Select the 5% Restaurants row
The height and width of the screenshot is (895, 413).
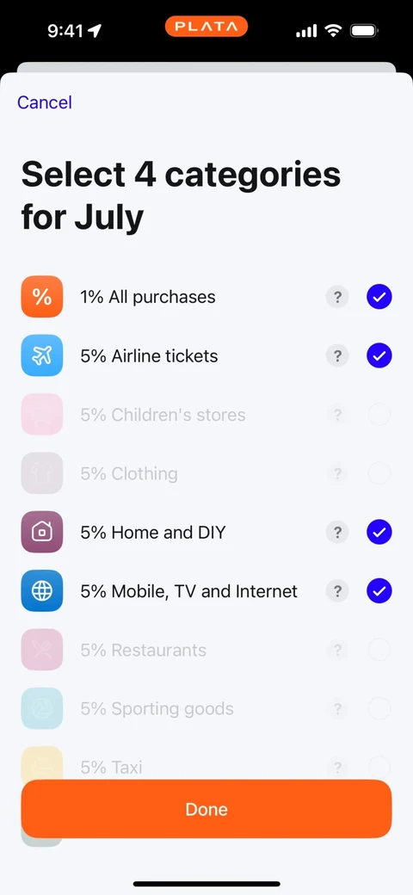pyautogui.click(x=206, y=650)
